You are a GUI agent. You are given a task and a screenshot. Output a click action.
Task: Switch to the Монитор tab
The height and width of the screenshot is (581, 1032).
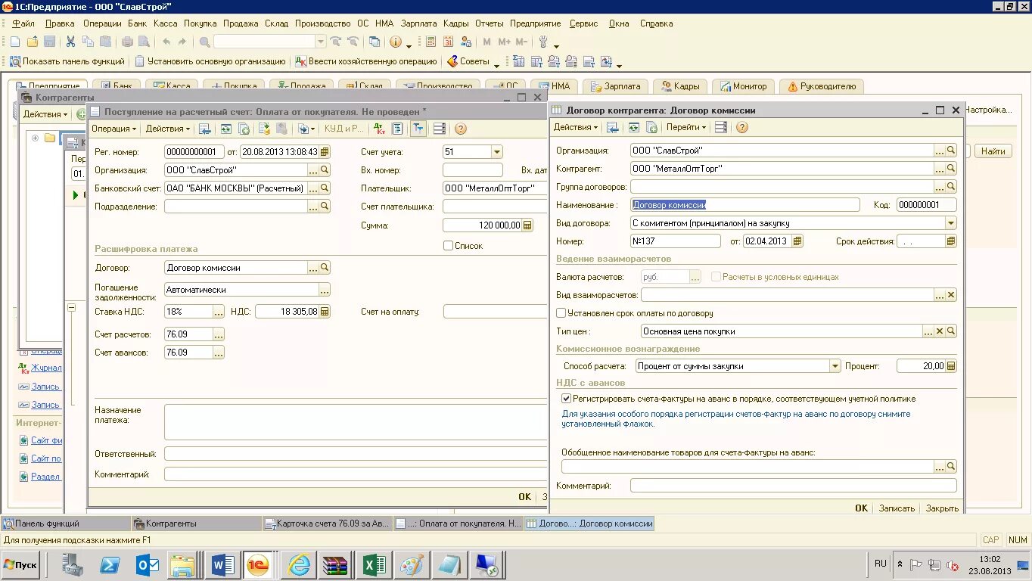point(743,86)
